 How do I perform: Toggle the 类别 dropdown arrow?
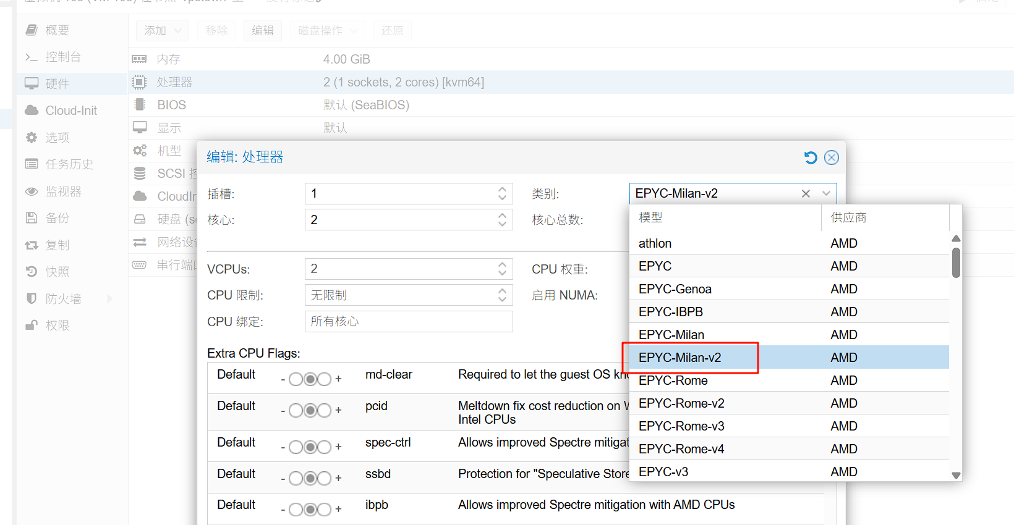pos(826,194)
